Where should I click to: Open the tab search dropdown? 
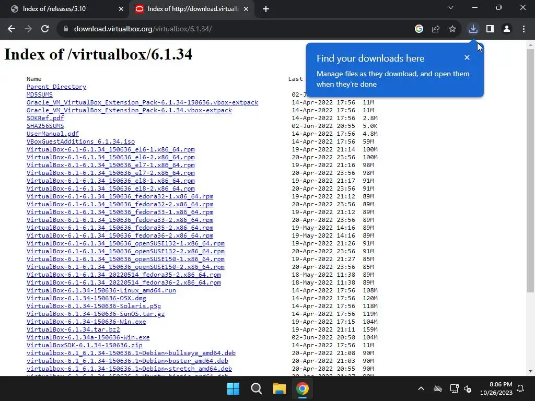point(451,7)
